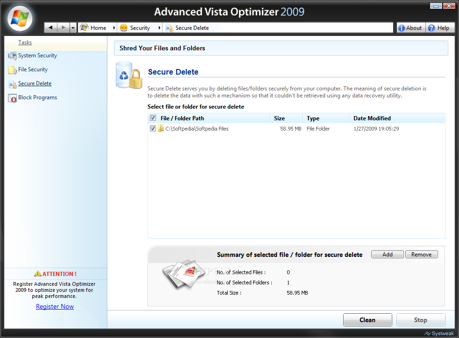Screen dimensions: 459x338
Task: Click the System Security sidebar icon
Action: pos(12,55)
